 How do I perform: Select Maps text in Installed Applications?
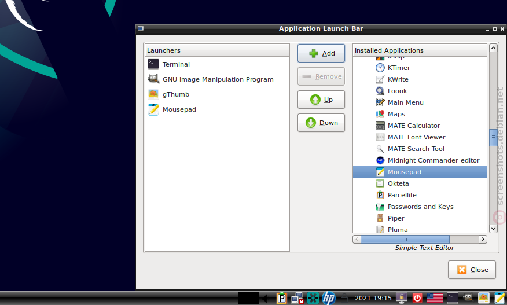pos(396,114)
